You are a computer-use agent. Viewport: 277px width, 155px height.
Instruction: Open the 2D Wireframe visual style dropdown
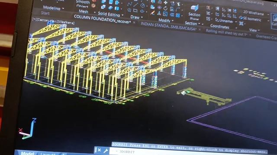click(x=268, y=15)
